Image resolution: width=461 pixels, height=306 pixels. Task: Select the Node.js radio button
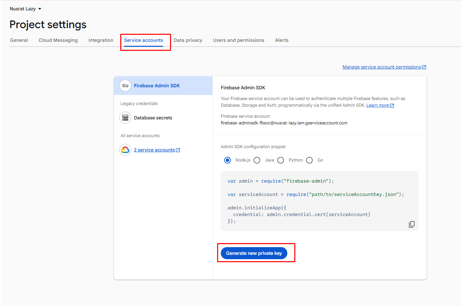pos(227,160)
